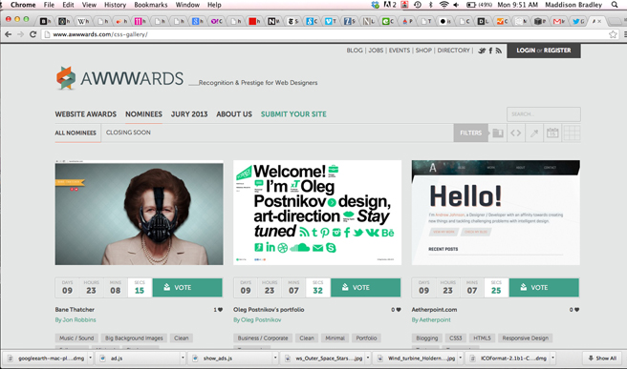The height and width of the screenshot is (369, 627).
Task: Open the Window menu
Action: pyautogui.click(x=187, y=5)
